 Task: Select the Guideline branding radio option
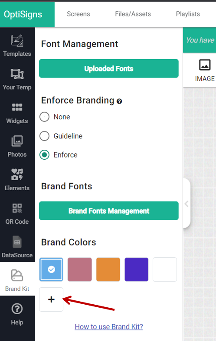45,136
